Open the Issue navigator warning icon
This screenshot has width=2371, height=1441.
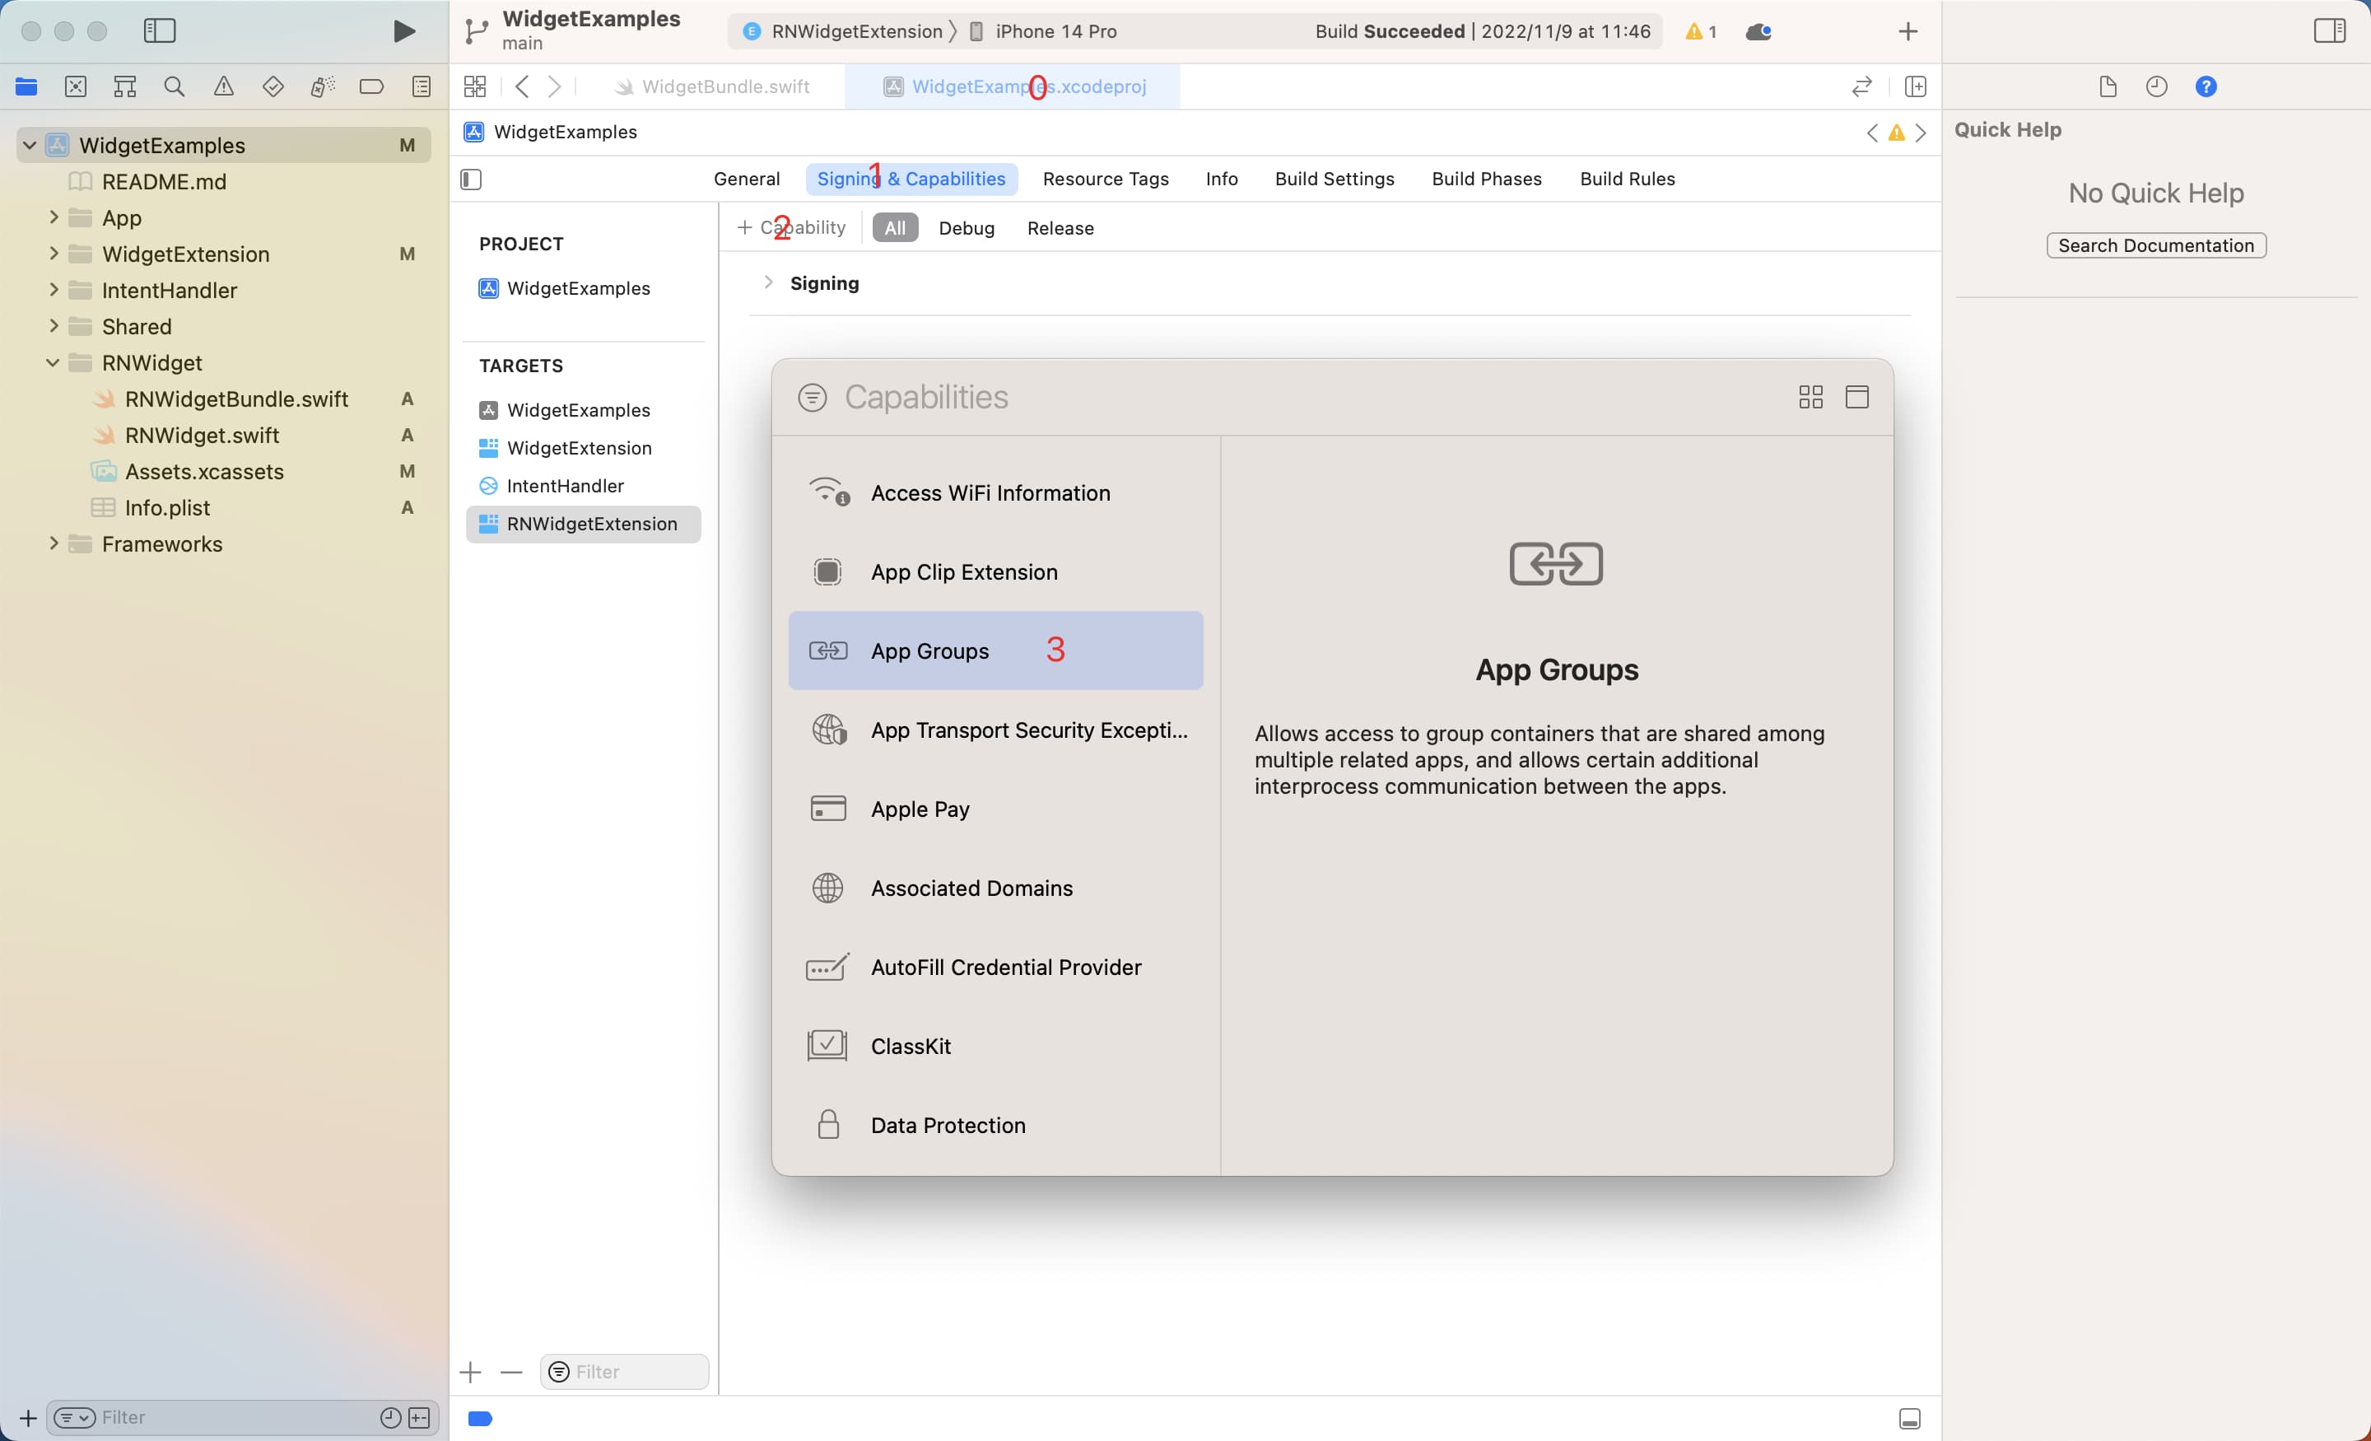point(223,86)
